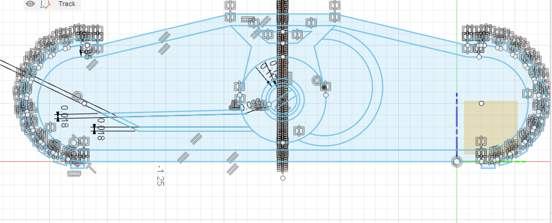Select the horizontal constraint glyph under the top edge
552x223 pixels.
point(248,20)
